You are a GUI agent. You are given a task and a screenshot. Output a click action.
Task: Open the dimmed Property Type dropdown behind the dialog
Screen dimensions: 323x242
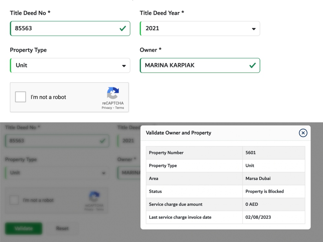point(57,173)
